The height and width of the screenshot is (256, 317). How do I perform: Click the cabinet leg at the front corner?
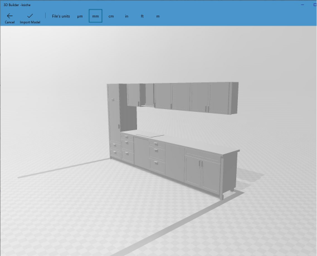click(x=222, y=197)
